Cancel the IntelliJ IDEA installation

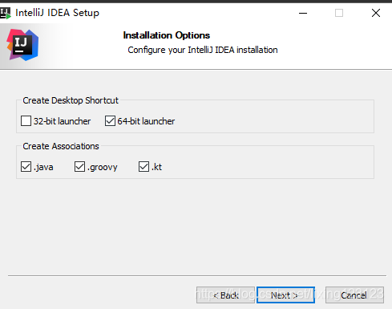pos(354,295)
